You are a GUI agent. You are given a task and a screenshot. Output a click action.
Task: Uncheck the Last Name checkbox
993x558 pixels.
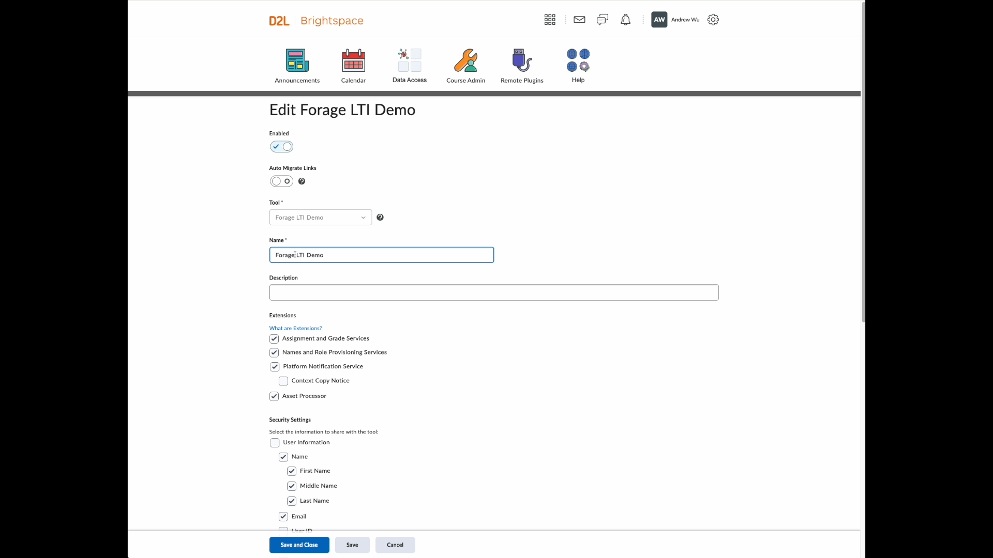292,501
